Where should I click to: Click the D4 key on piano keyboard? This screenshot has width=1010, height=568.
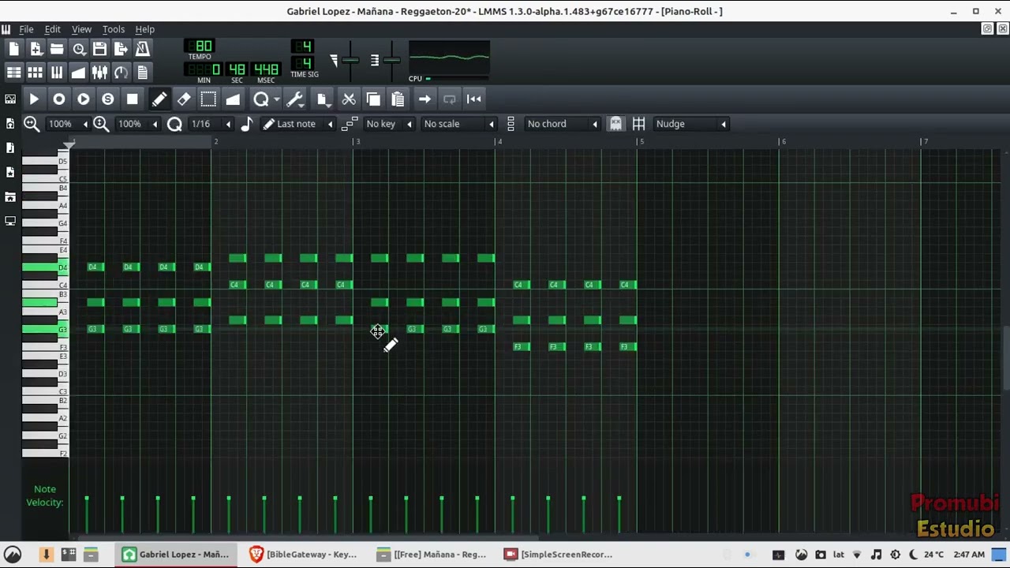pyautogui.click(x=45, y=267)
